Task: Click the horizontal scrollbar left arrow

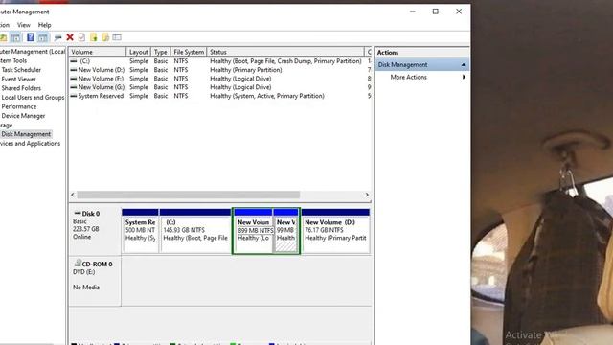Action: pos(73,195)
